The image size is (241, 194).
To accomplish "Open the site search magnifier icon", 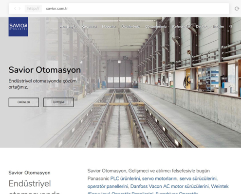I will (231, 26).
